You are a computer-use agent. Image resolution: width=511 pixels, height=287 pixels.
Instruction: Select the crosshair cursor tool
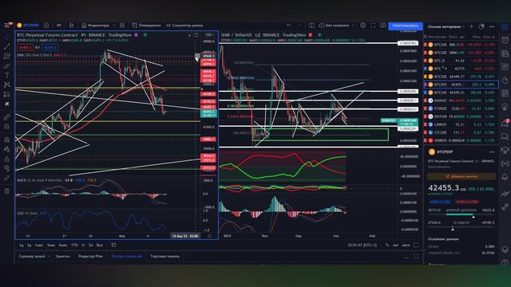(x=7, y=37)
